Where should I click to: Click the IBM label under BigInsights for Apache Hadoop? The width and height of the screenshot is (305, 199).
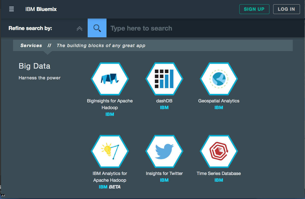(110, 114)
